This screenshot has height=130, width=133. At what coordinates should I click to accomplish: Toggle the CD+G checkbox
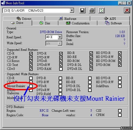31,69
